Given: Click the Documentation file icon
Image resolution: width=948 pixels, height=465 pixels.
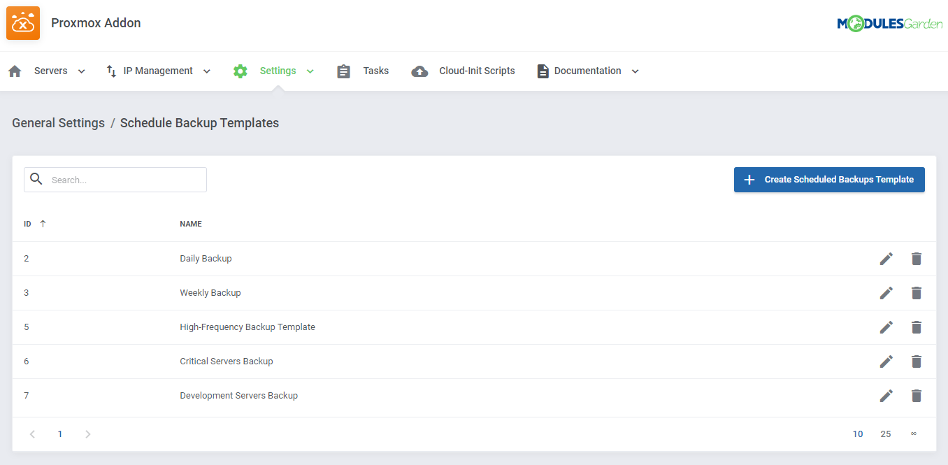Looking at the screenshot, I should (x=543, y=71).
